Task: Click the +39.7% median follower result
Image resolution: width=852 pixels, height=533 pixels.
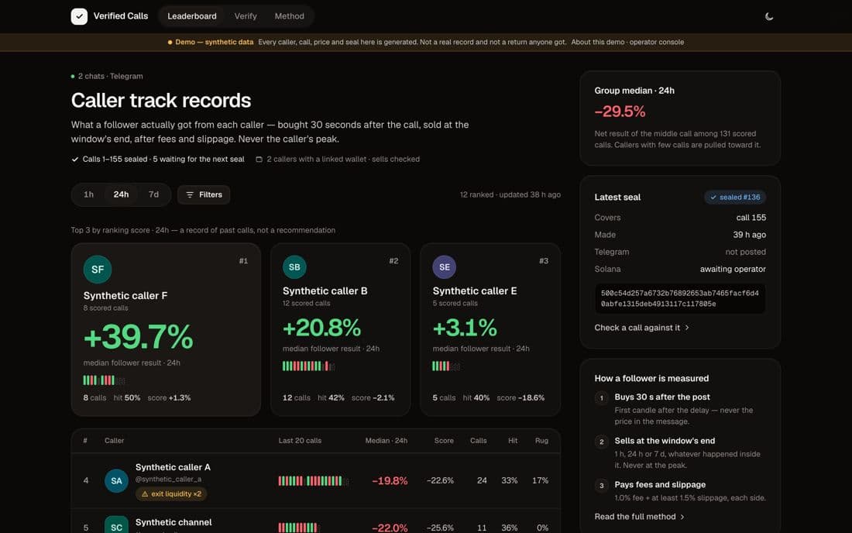Action: (x=138, y=337)
